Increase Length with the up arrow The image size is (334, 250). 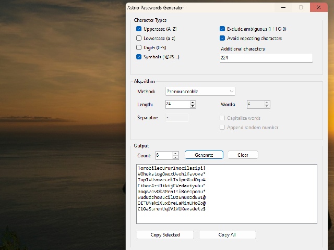coord(193,103)
